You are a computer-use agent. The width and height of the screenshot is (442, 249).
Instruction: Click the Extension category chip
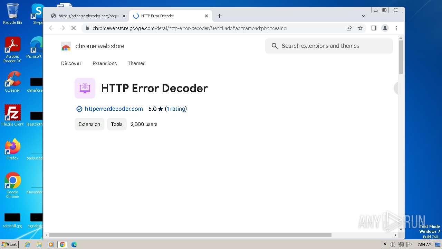click(x=89, y=124)
